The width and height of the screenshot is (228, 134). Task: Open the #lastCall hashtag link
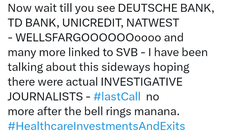pos(117,97)
